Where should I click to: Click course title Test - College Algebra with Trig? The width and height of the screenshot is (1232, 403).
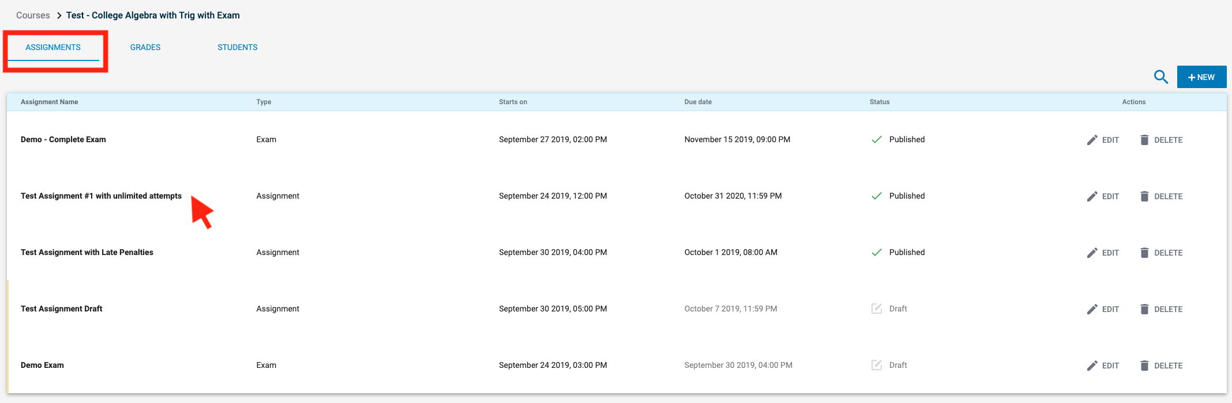[x=153, y=16]
